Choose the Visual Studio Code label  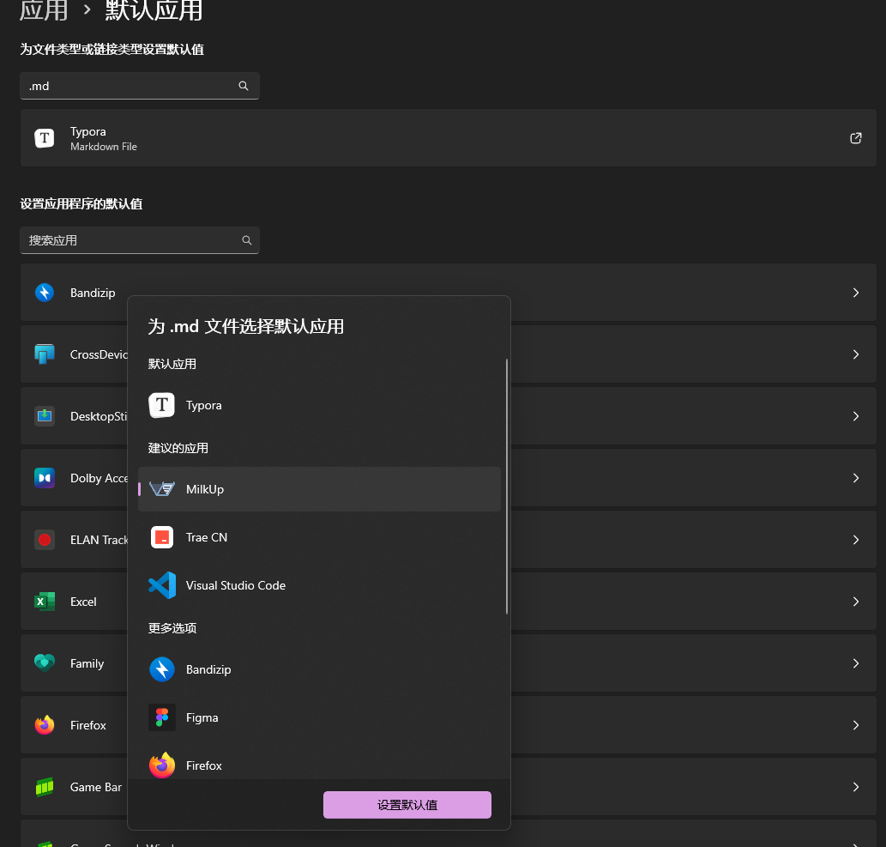coord(236,585)
